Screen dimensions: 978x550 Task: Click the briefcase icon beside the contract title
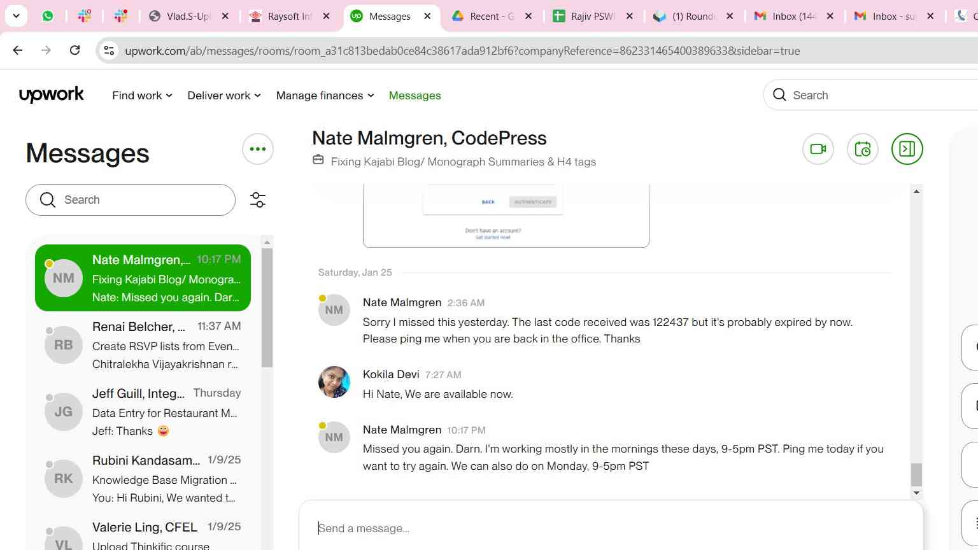[318, 160]
